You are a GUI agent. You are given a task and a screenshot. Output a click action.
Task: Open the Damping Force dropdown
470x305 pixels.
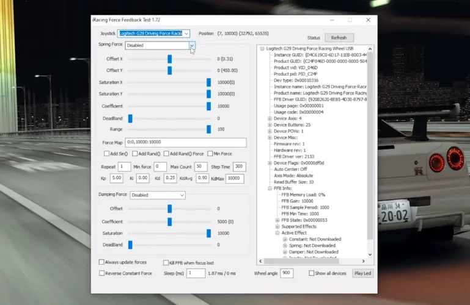pyautogui.click(x=181, y=195)
